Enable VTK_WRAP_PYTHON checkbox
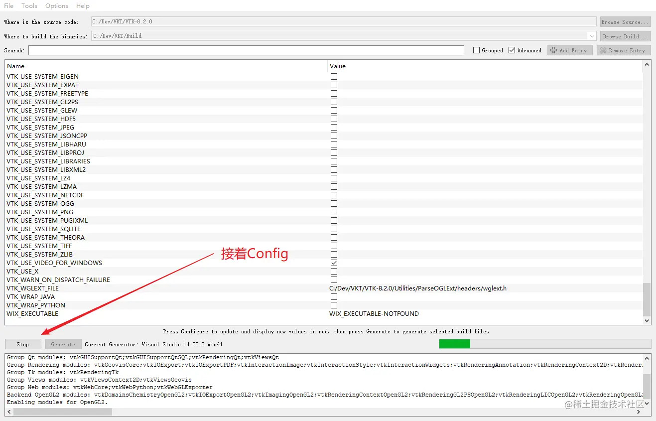 [334, 305]
